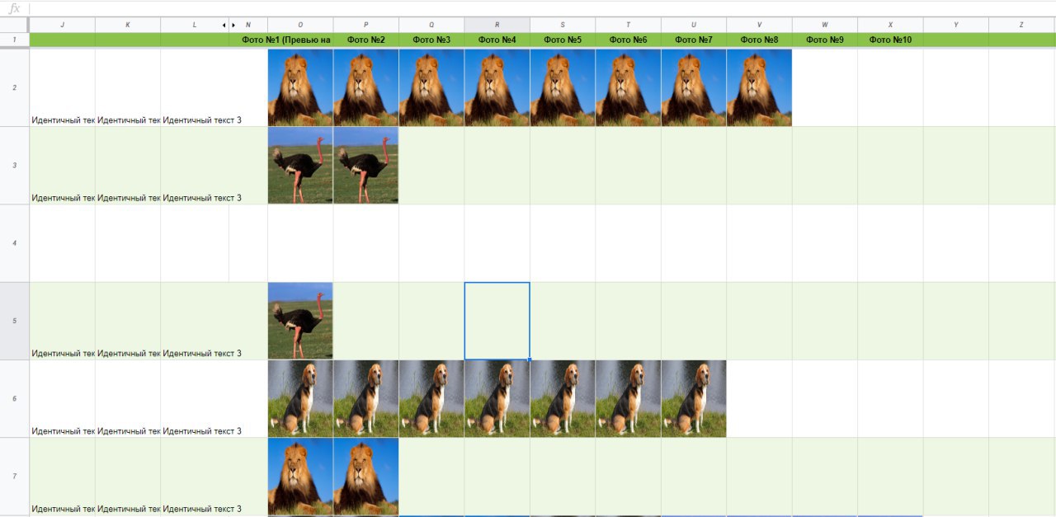This screenshot has width=1056, height=517.
Task: Select the dog image in column O row 6
Action: tap(300, 398)
